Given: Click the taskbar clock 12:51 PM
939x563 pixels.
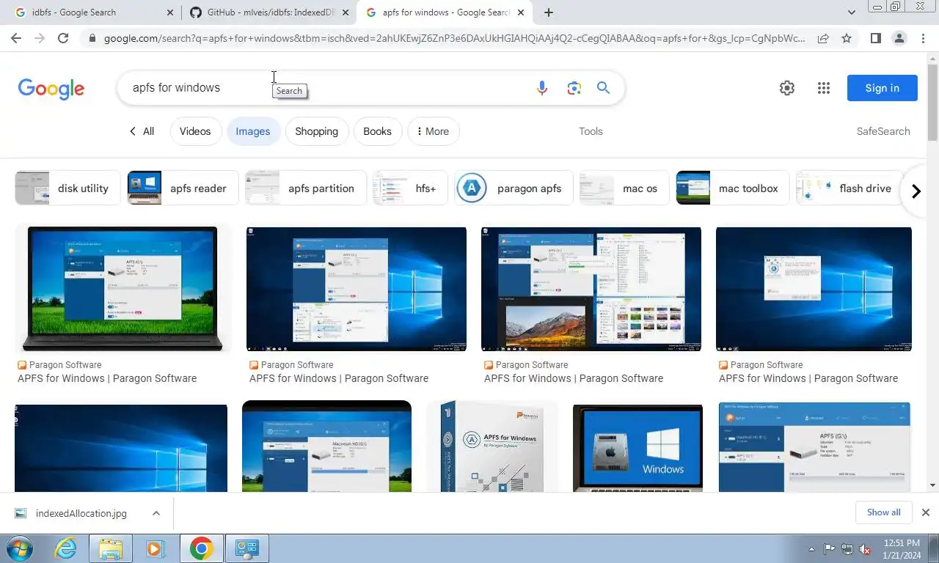Looking at the screenshot, I should click(902, 549).
